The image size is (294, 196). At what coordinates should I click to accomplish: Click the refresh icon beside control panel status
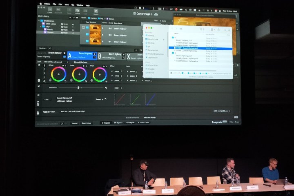pyautogui.click(x=62, y=124)
